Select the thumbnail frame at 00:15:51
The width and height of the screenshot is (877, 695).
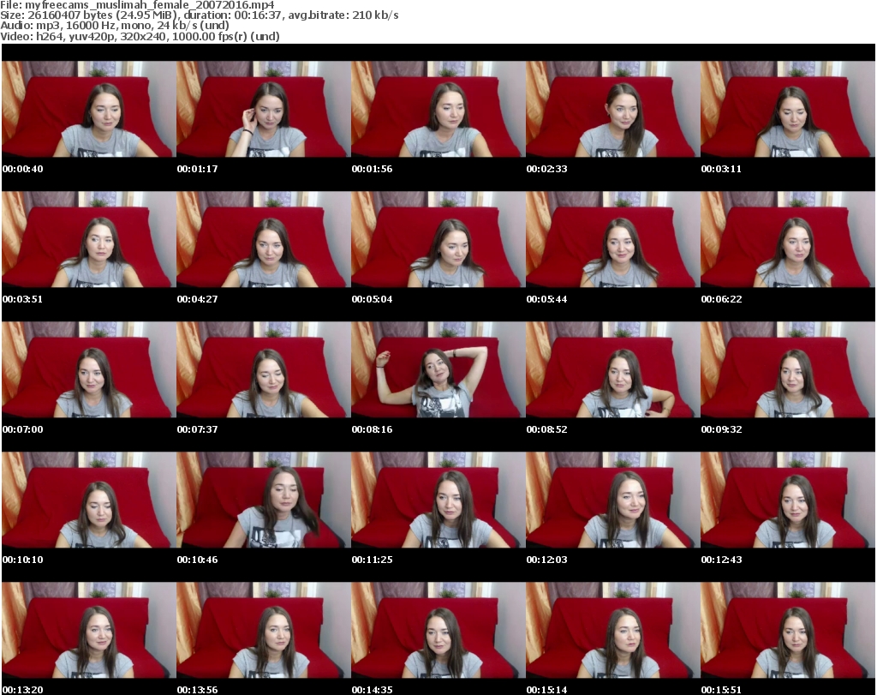click(x=788, y=631)
